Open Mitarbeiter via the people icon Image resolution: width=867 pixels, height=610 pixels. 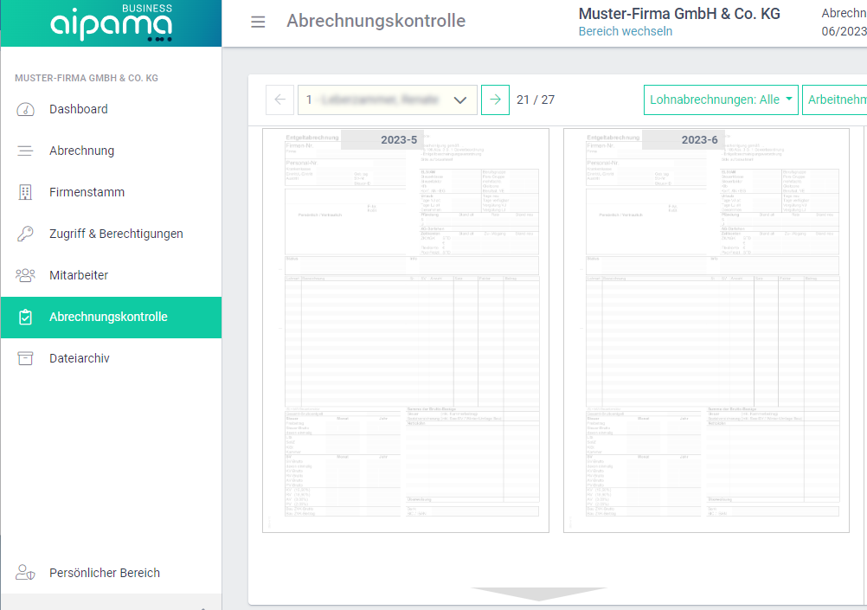[x=25, y=275]
